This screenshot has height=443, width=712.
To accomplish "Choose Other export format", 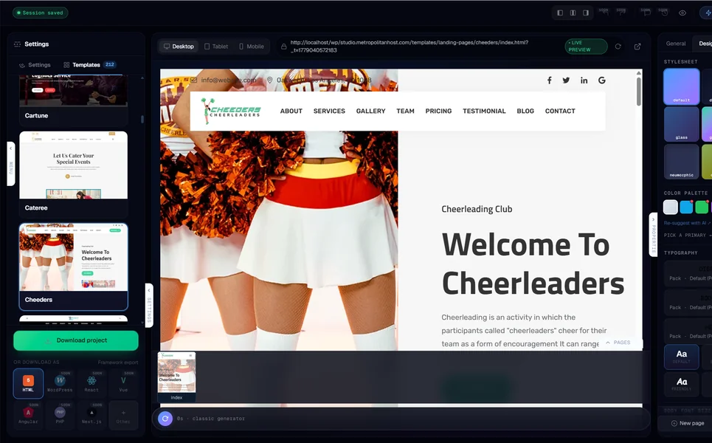I will coord(123,415).
